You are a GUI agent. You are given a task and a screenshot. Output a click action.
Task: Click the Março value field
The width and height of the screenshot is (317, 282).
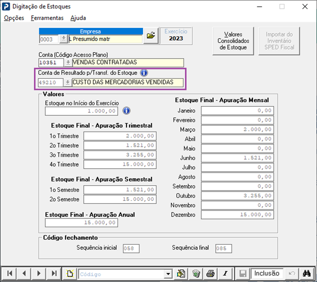coord(237,130)
